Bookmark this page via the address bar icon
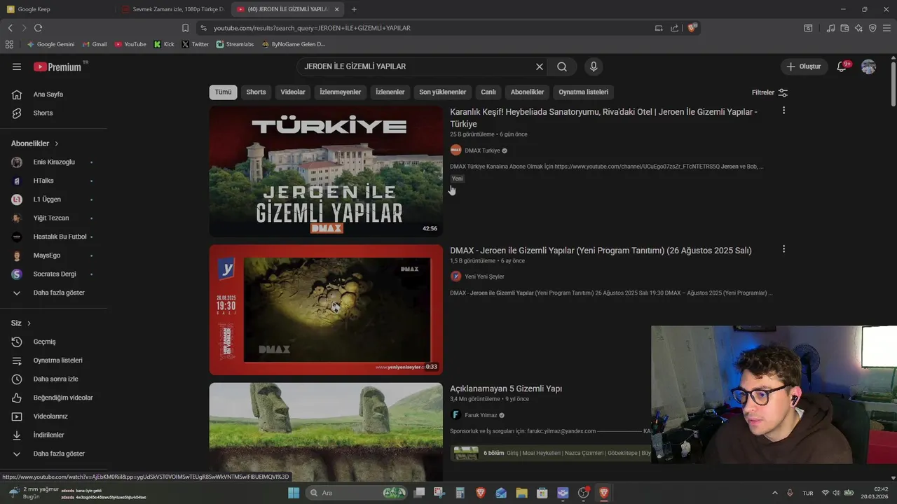 click(185, 28)
